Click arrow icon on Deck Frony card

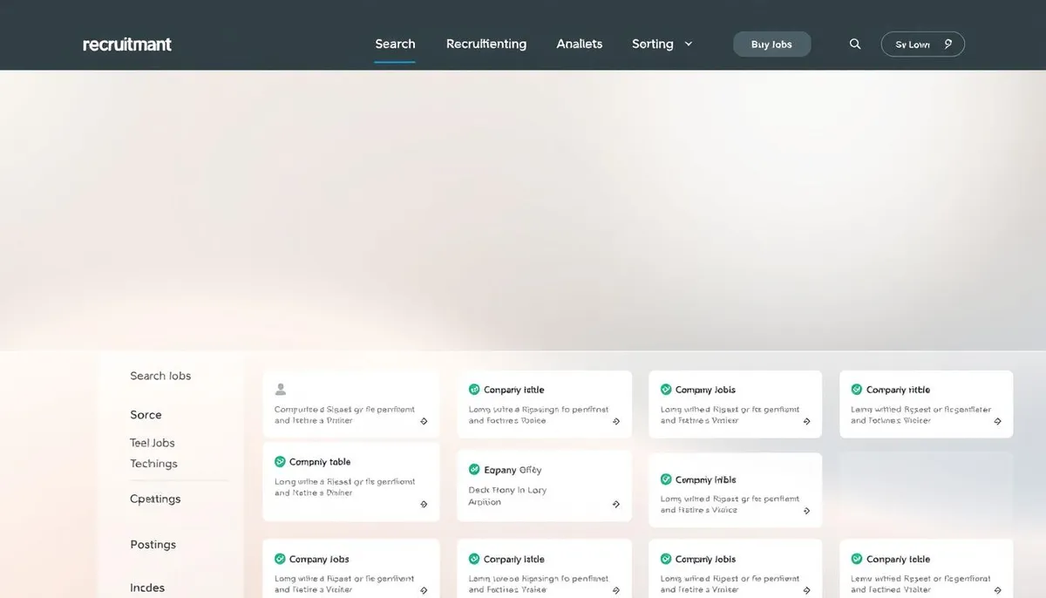click(616, 504)
